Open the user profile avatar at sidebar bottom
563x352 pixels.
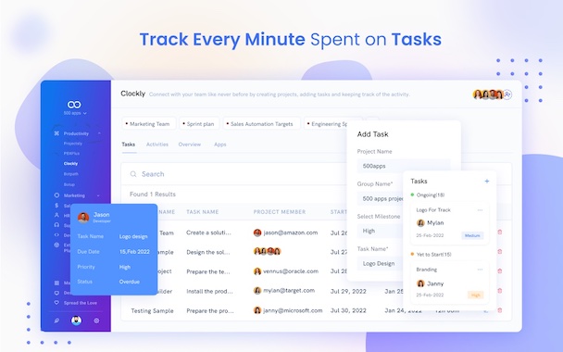tap(76, 321)
